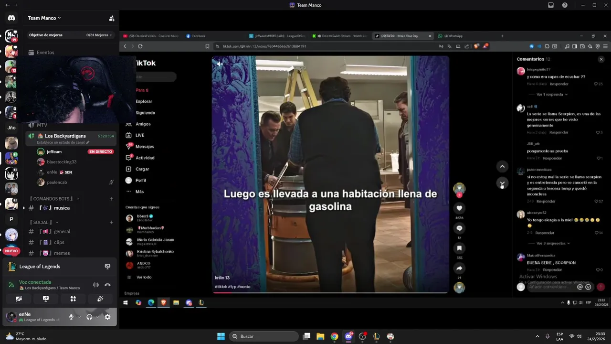Open Discord direct messages home icon
The height and width of the screenshot is (344, 611).
pos(11,18)
